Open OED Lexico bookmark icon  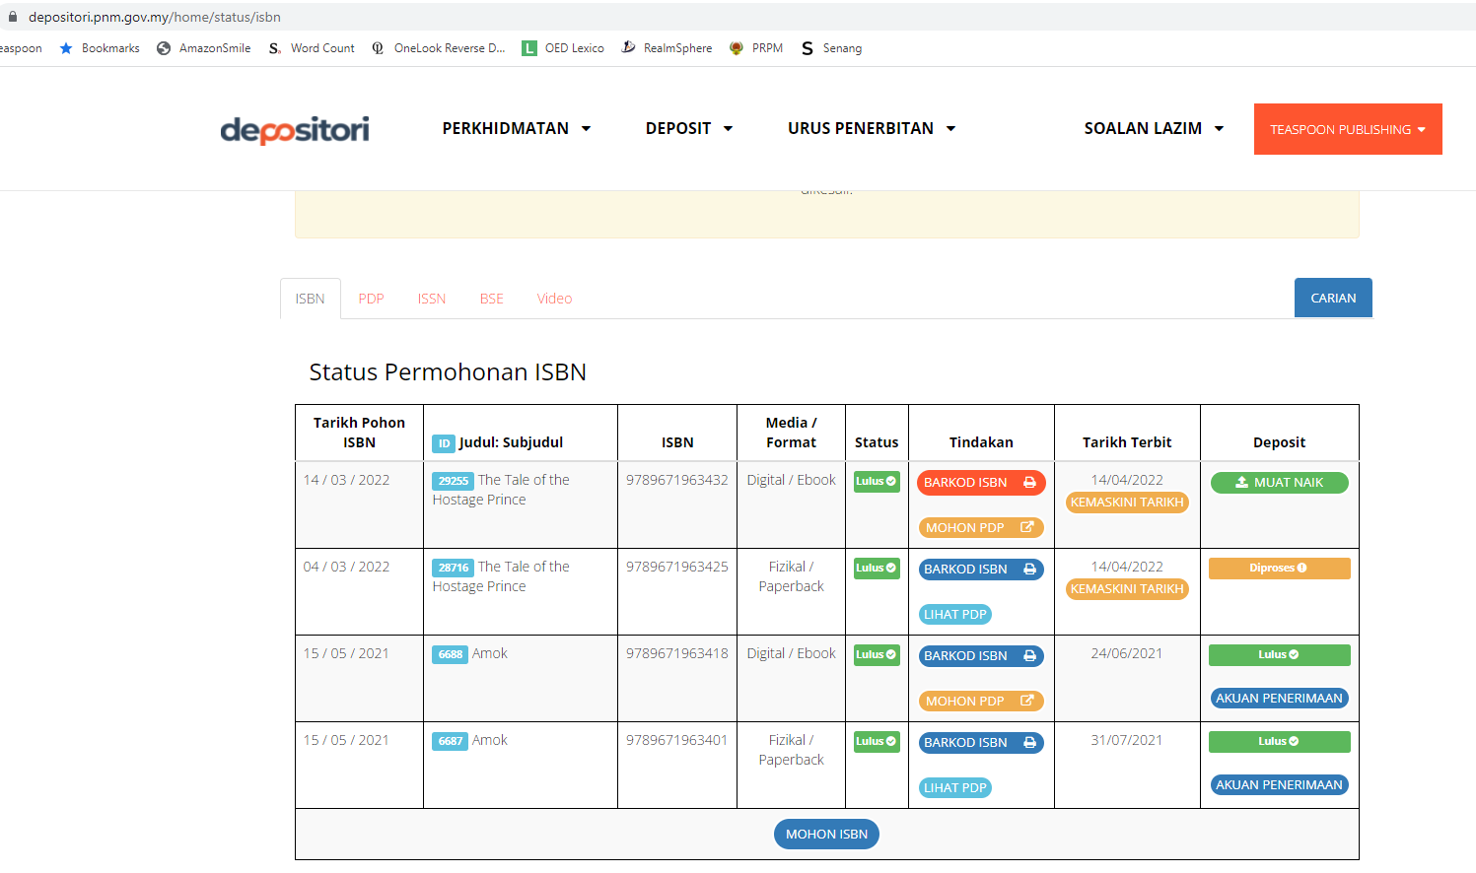pos(529,48)
